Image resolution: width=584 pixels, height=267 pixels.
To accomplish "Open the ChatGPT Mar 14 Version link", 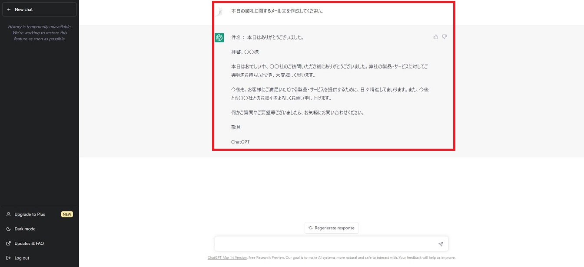I will click(x=227, y=257).
